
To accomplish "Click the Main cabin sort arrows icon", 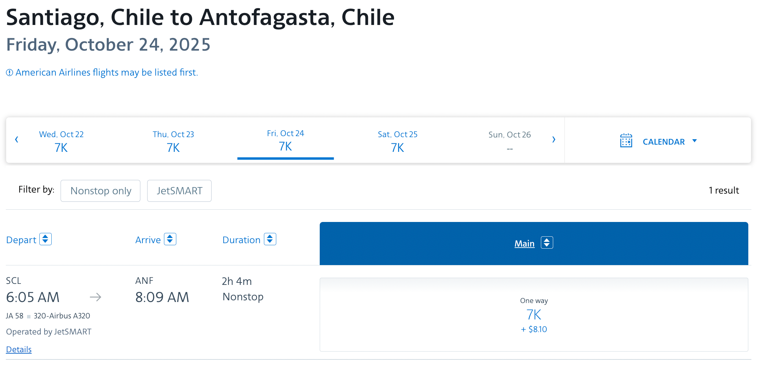I will click(547, 243).
